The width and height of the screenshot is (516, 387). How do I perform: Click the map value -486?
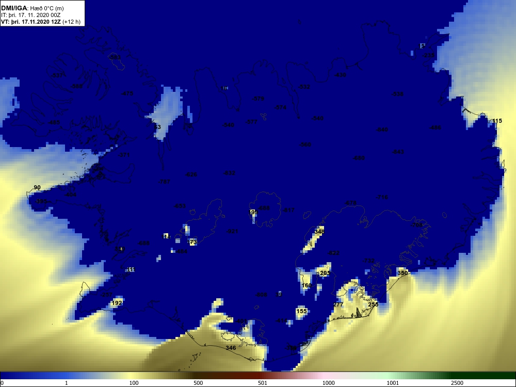click(x=435, y=127)
